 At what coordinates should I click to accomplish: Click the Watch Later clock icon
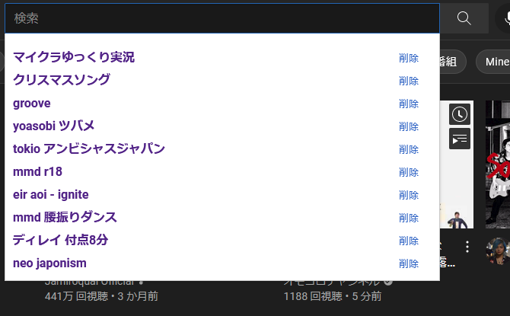(460, 114)
